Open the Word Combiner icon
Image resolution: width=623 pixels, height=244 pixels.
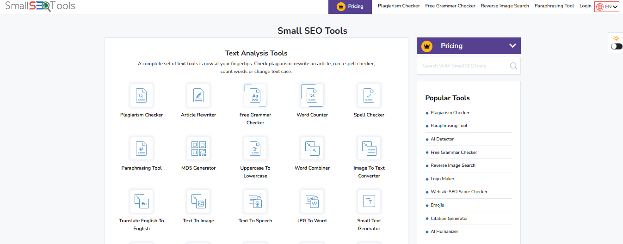tap(312, 148)
